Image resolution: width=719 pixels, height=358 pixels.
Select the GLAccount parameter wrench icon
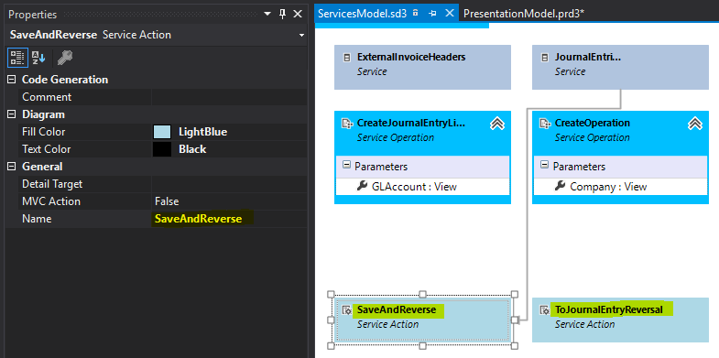[362, 186]
